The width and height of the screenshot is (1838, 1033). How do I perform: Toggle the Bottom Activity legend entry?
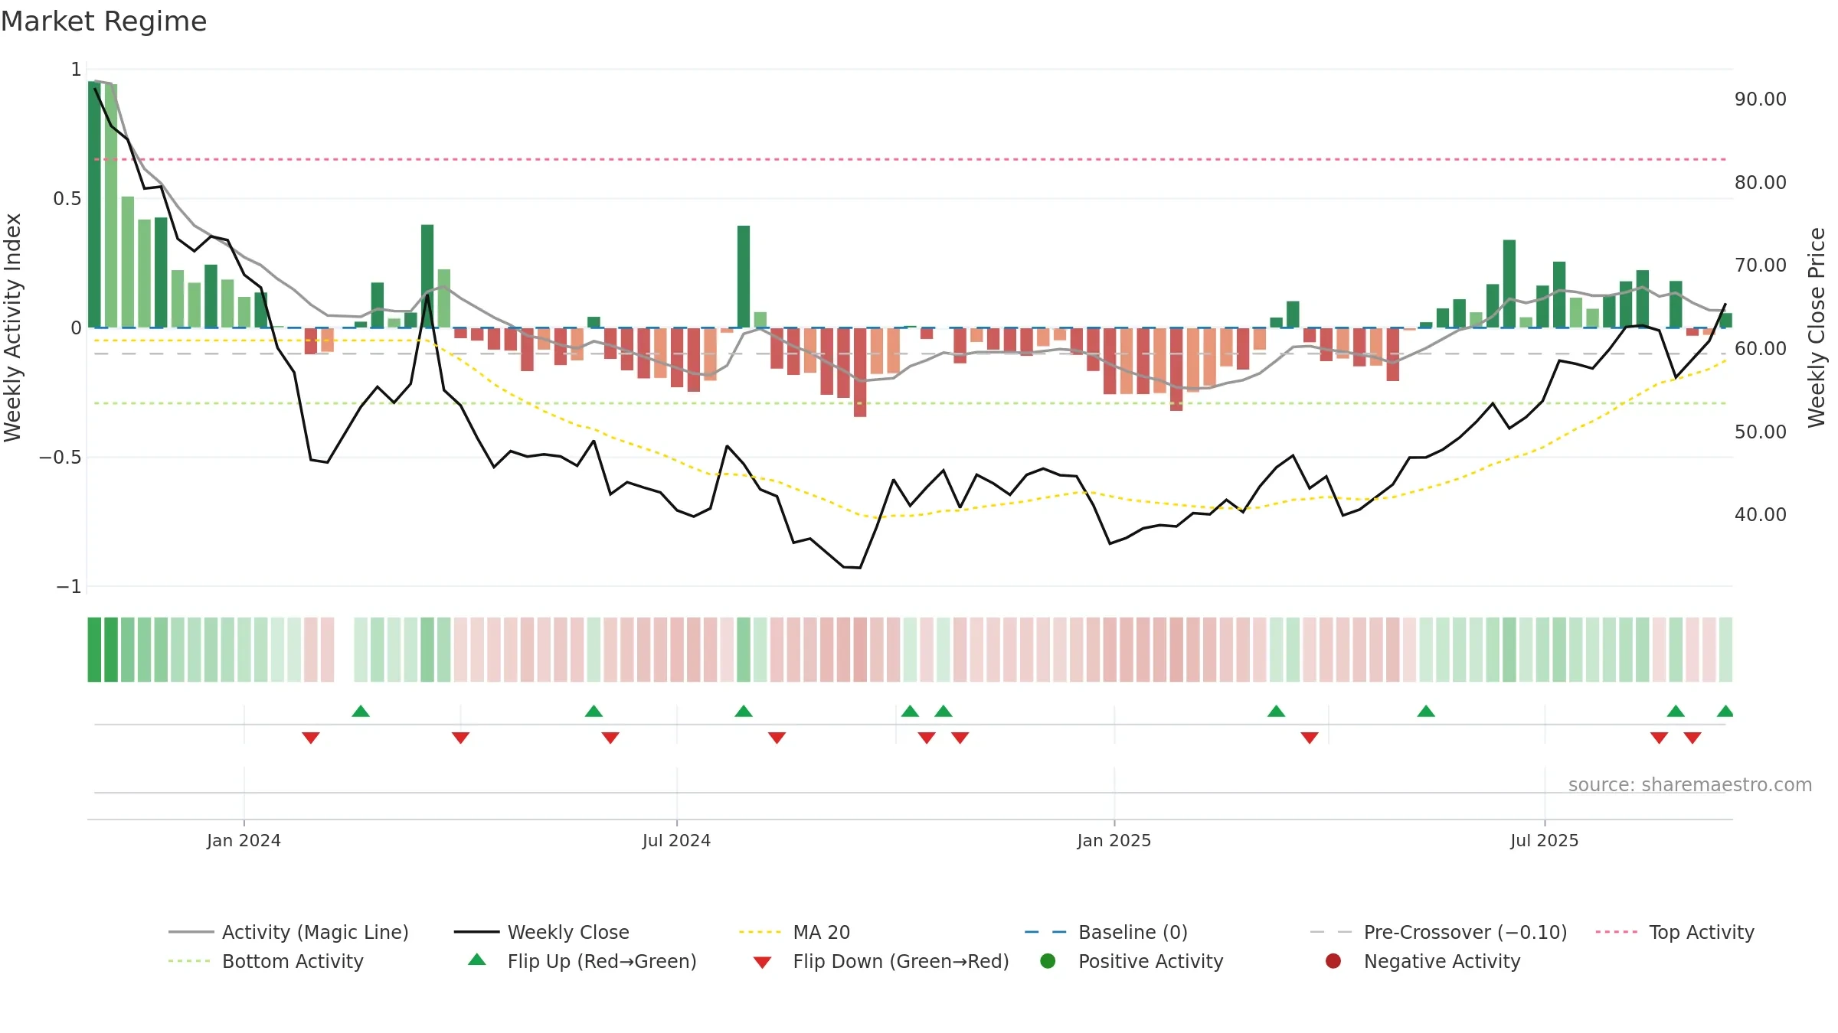(266, 961)
